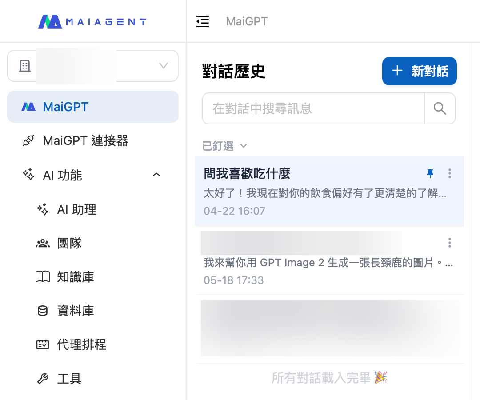Click the magnifier search icon button
The image size is (480, 400).
(440, 108)
